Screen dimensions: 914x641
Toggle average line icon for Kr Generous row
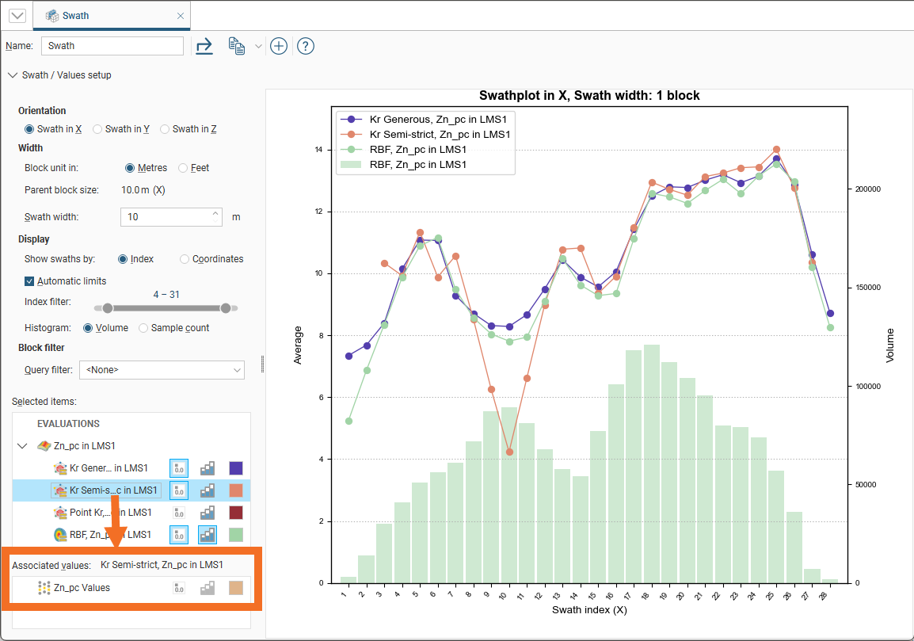pyautogui.click(x=179, y=468)
